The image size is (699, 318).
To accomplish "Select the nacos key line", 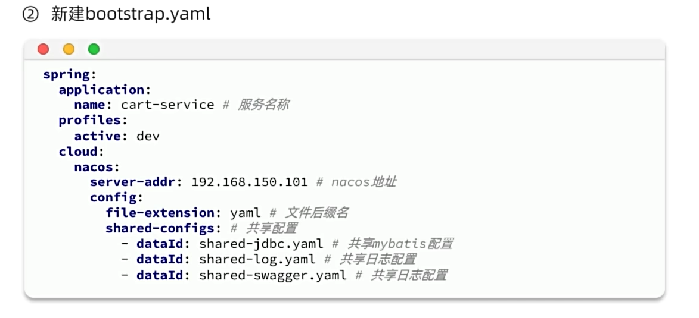I will pyautogui.click(x=97, y=167).
